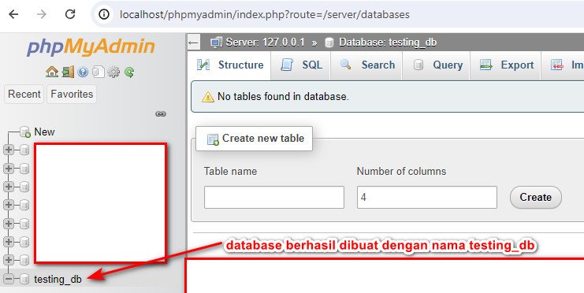Open the Favorites tables list
584x293 pixels.
point(72,95)
